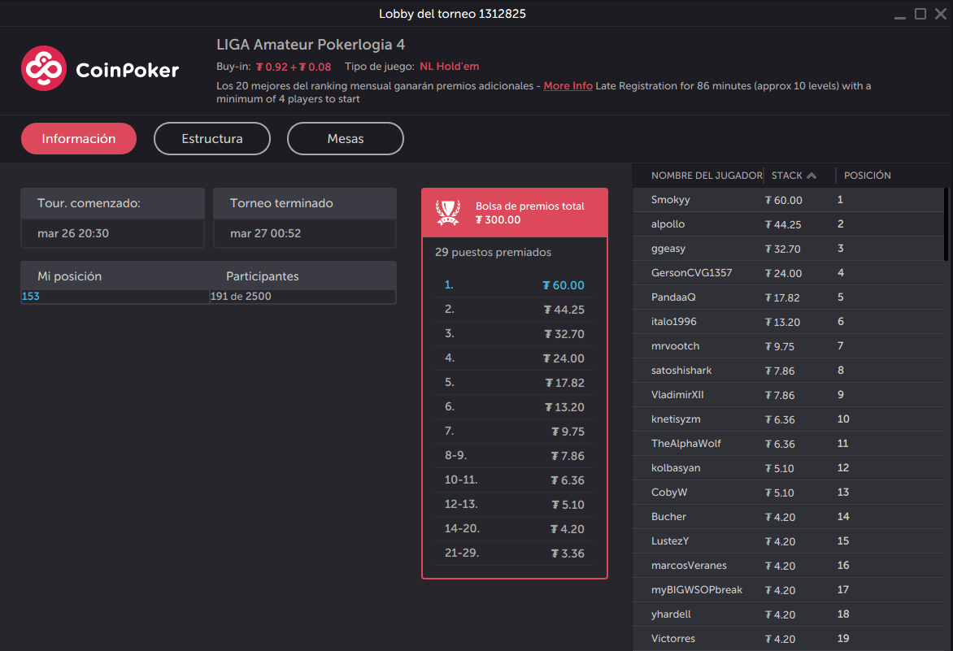
Task: Sort by NOMBRE DEL JUGADOR column
Action: click(x=706, y=175)
